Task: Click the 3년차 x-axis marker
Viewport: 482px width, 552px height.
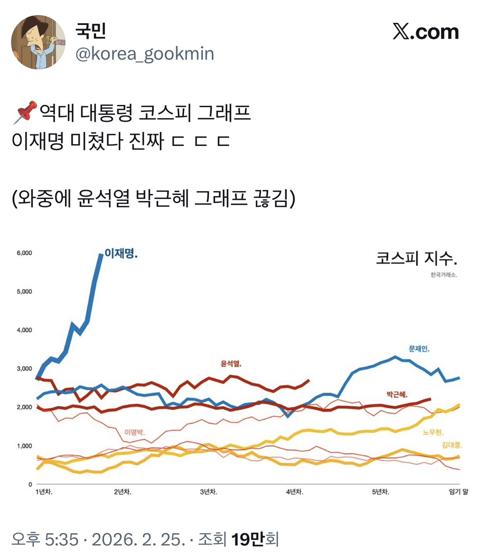Action: coord(209,492)
